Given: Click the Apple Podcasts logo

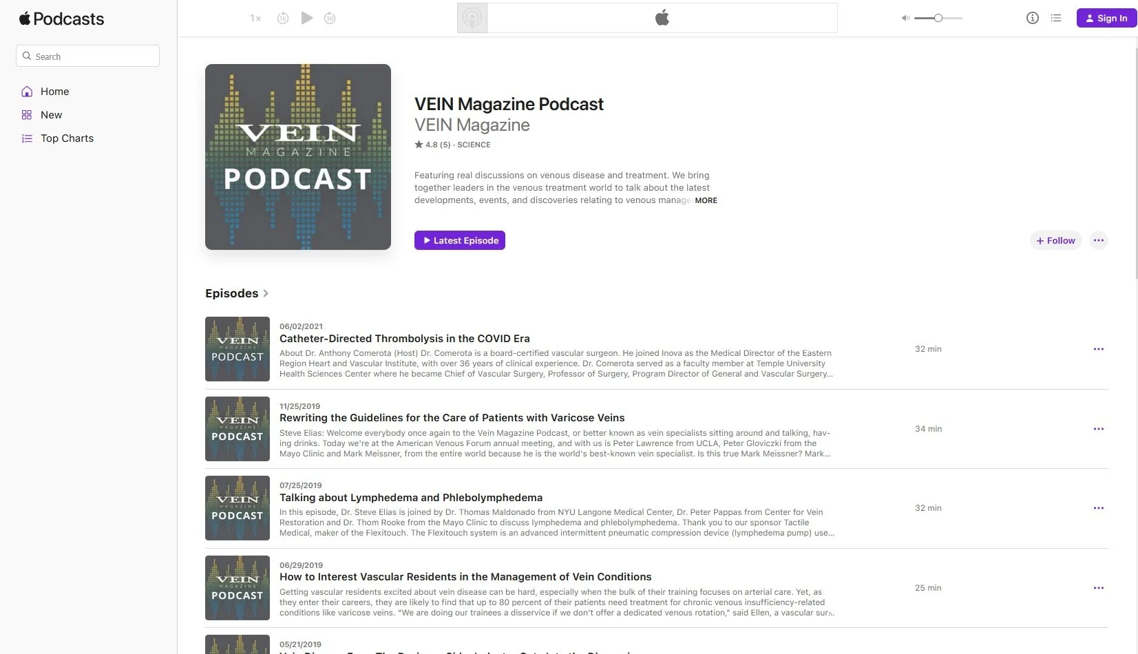Looking at the screenshot, I should tap(61, 19).
